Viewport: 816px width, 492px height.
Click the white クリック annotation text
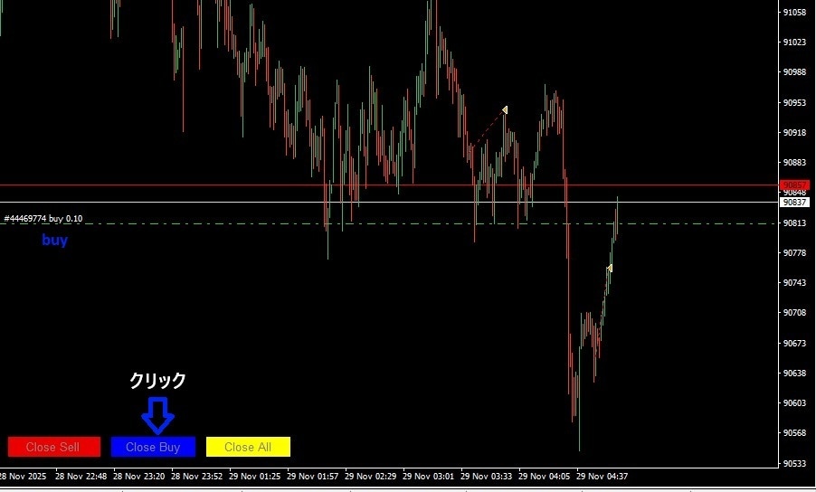click(157, 381)
